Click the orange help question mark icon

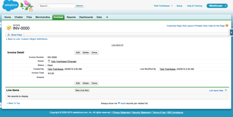227,26
